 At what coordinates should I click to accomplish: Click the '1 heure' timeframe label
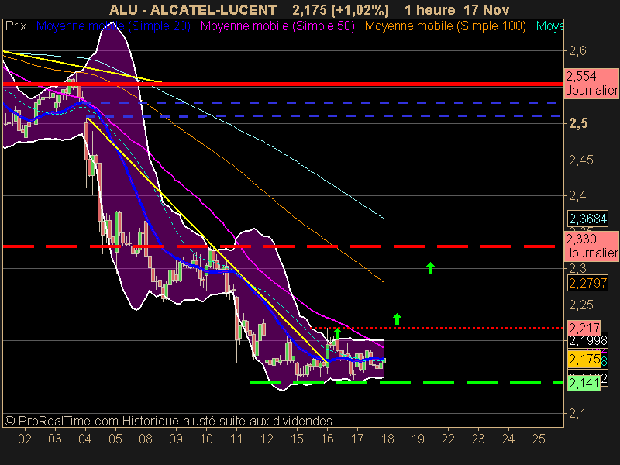tap(430, 10)
